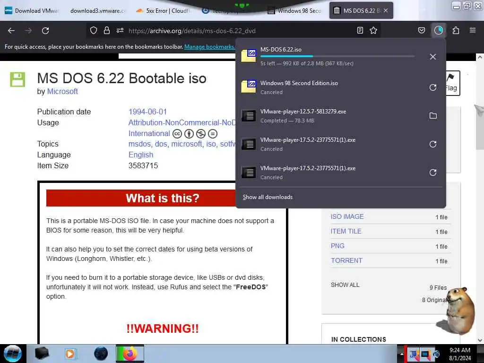Click MS-DOS 6.22.iso download progress bar
This screenshot has width=484, height=363.
tap(337, 57)
